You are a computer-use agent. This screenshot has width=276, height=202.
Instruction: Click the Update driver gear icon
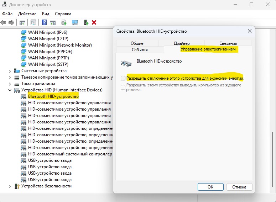click(63, 22)
